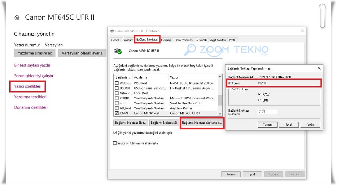Image resolution: width=337 pixels, height=185 pixels.
Task: Click Yardım in the port configuration dialog
Action: [310, 124]
